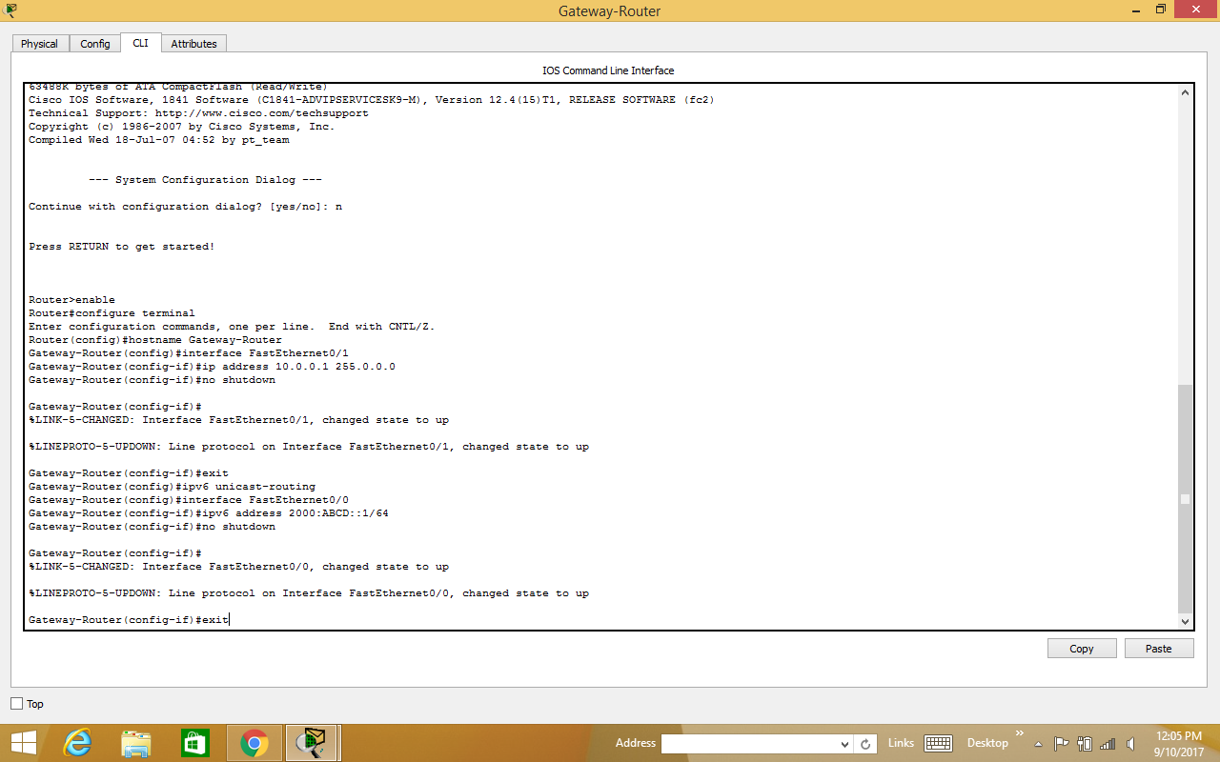The image size is (1220, 762).
Task: Click the 'ipv6 address 2000:ABCD::1/64' line
Action: [209, 513]
